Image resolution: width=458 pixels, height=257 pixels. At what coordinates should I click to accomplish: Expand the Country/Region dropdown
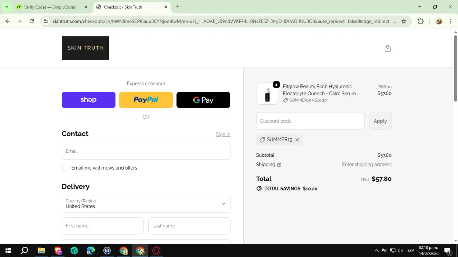(146, 204)
